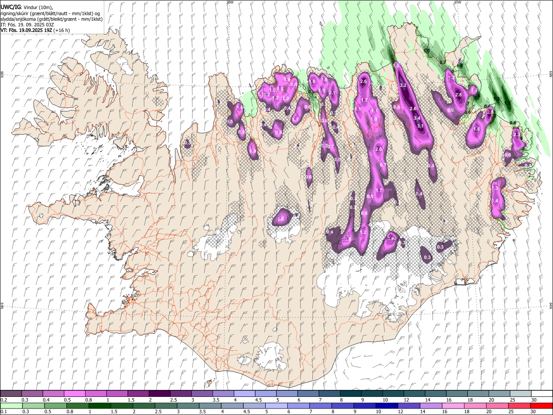This screenshot has height=415, width=553.
Task: Click the 'UWC/IG: Vindur (10m)' title line
Action: [x=26, y=7]
